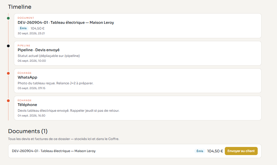Open the timeline card 'DEV-260904-01 · Tableau électrique — Maison Leroy'
Viewport: 277px width, 165px height.
[138, 26]
